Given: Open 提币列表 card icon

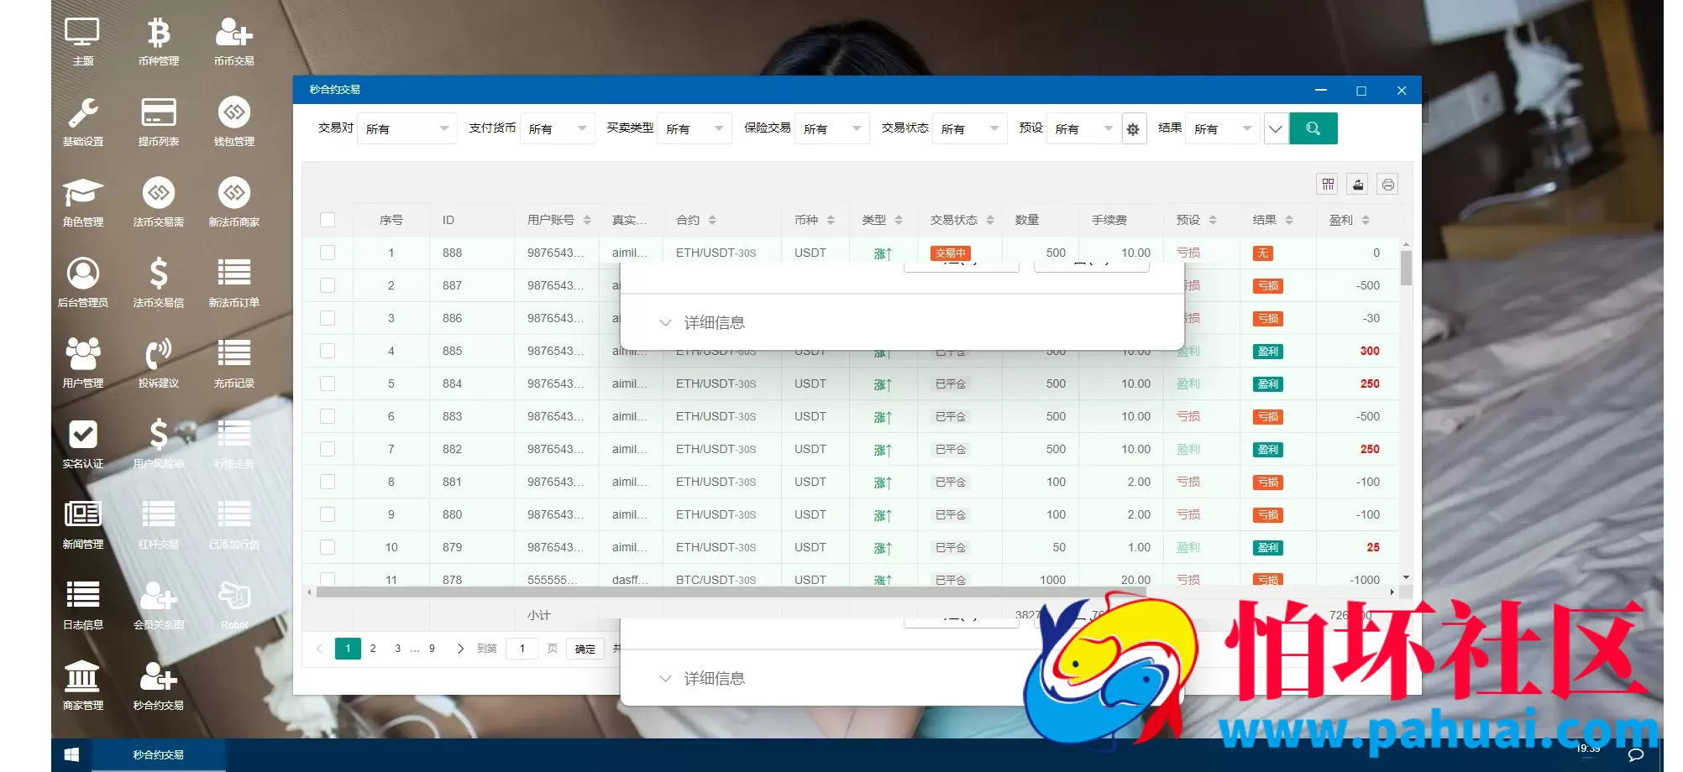Looking at the screenshot, I should click(158, 123).
